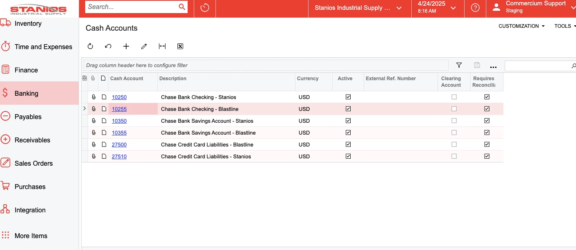Open More Items in the sidebar
Viewport: 576px width, 250px height.
click(39, 236)
